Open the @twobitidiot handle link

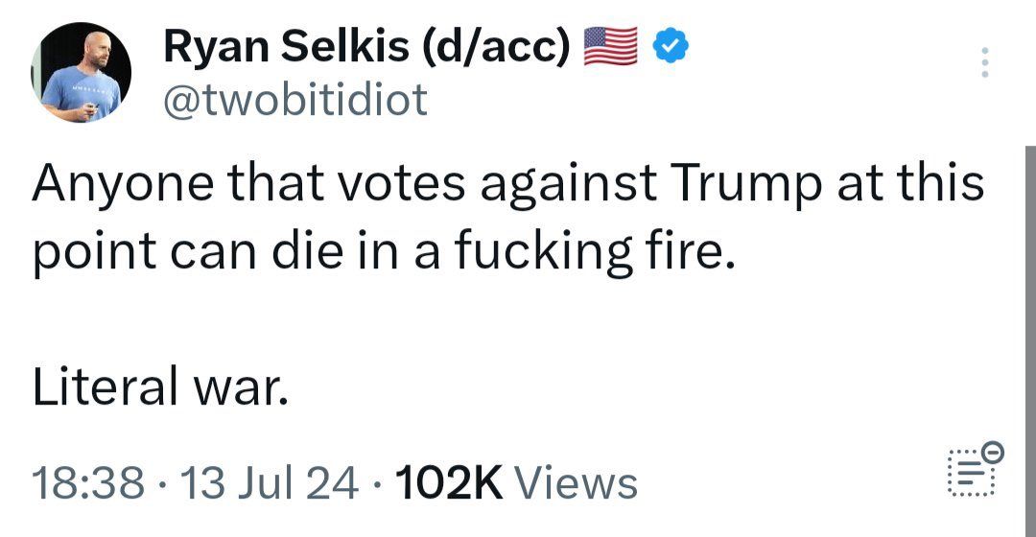point(295,99)
